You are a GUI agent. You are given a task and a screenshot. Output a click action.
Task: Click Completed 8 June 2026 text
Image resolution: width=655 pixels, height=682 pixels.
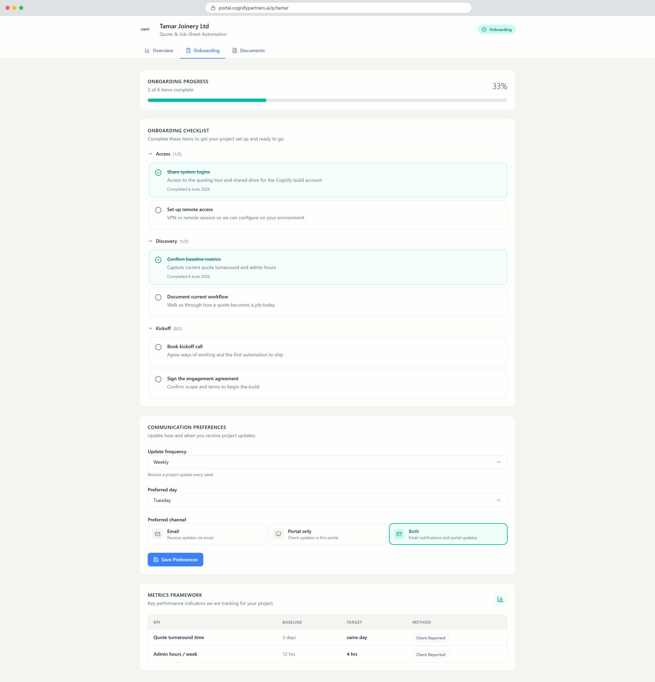click(188, 277)
